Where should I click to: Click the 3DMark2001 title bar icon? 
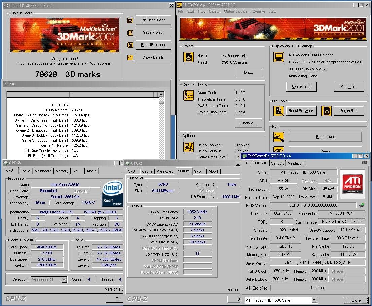tap(179, 5)
